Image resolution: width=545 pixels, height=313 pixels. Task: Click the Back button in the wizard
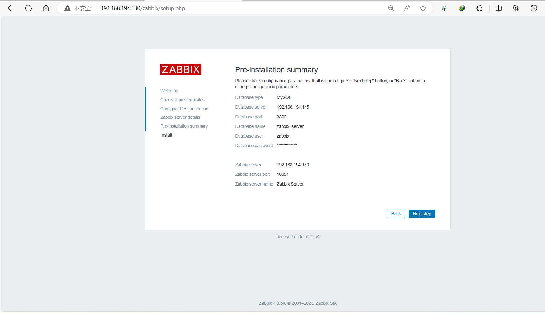[x=396, y=214]
